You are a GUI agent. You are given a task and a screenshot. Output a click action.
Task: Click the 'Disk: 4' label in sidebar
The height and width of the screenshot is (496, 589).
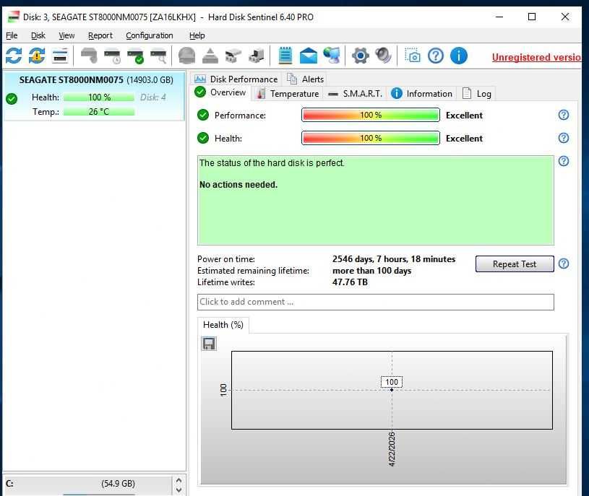tap(152, 97)
